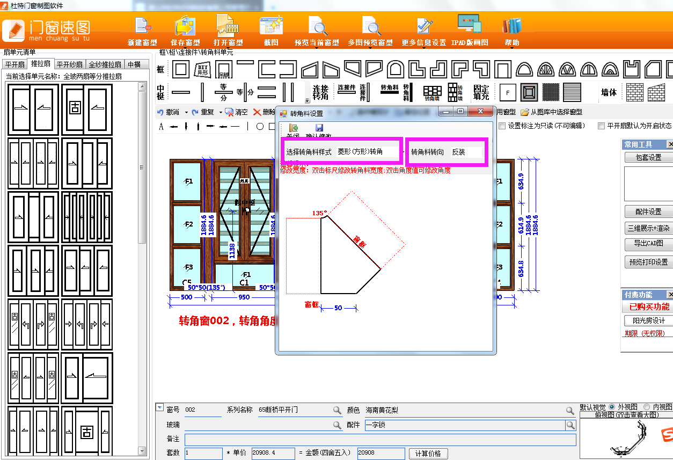Click the 撤消 undo icon

click(160, 112)
